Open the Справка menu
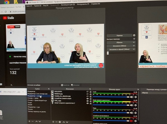The image size is (167, 124). [95, 4]
